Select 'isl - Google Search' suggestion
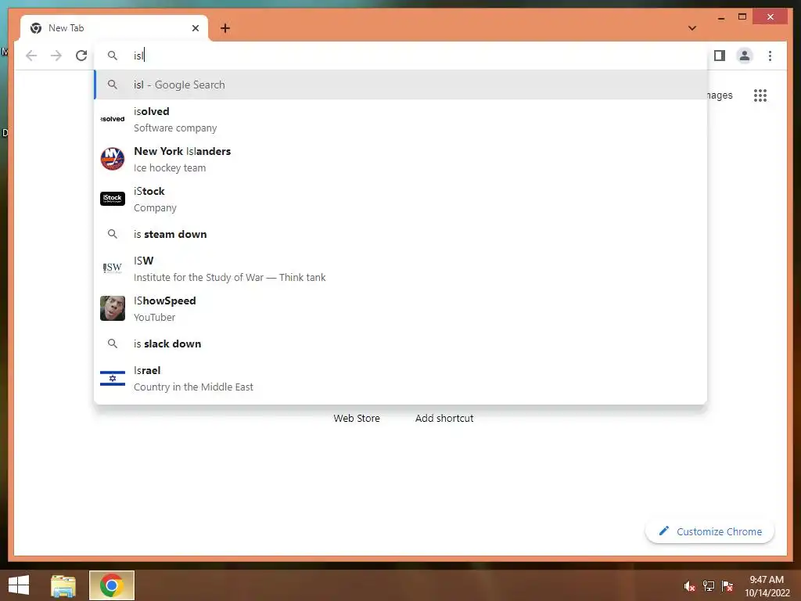 pos(401,85)
